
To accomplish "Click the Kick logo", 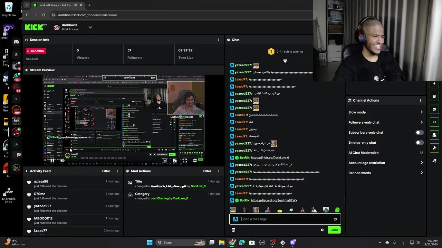I will click(36, 27).
